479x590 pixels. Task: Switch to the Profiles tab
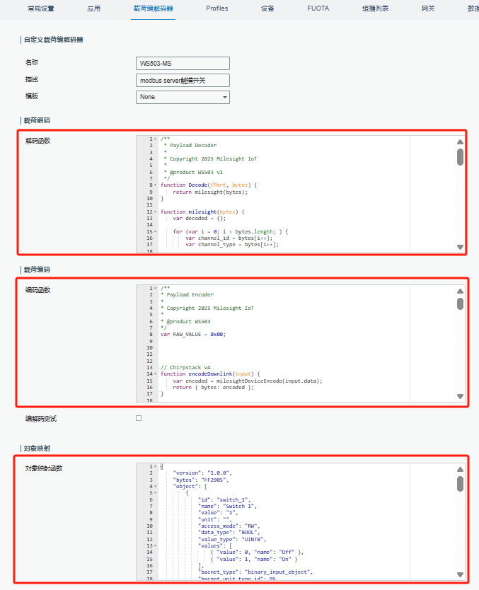coord(217,8)
